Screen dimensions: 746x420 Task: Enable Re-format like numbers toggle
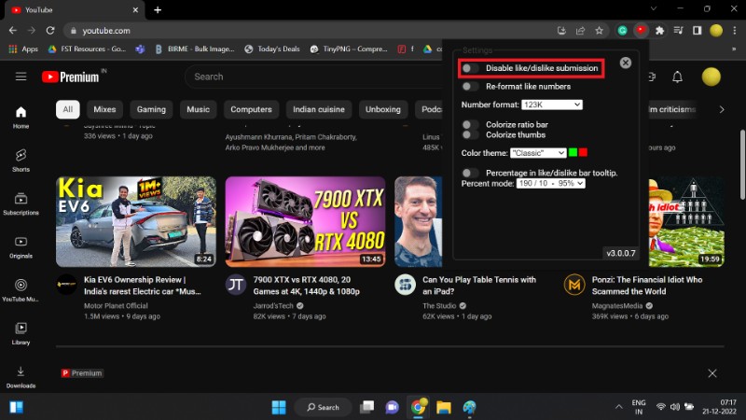[471, 87]
